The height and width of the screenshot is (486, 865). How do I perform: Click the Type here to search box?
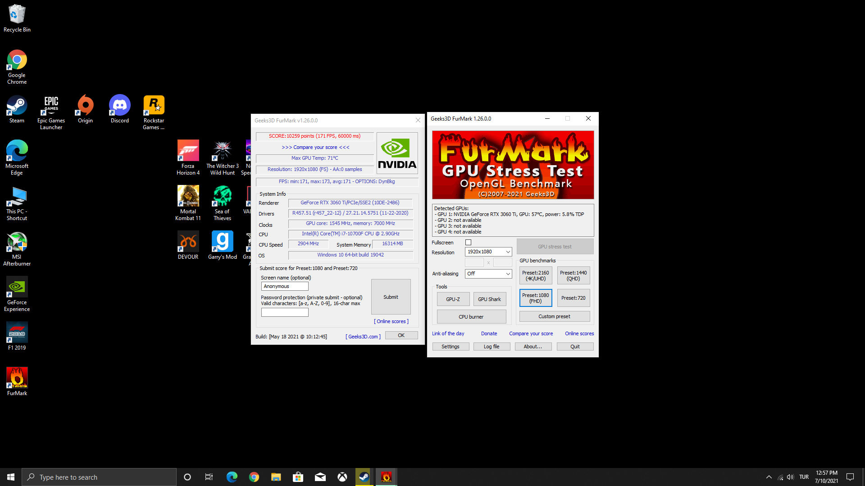pyautogui.click(x=99, y=477)
